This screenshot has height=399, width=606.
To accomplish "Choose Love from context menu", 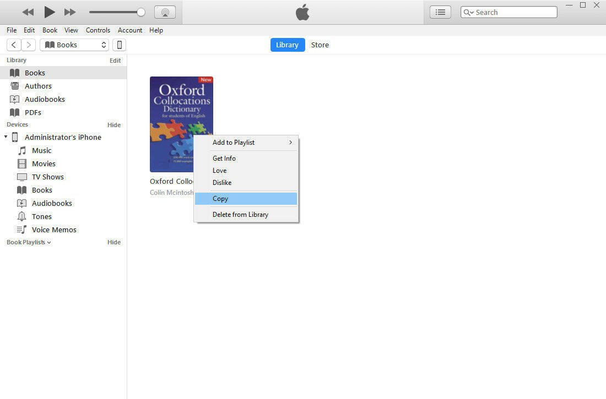I will (x=246, y=171).
